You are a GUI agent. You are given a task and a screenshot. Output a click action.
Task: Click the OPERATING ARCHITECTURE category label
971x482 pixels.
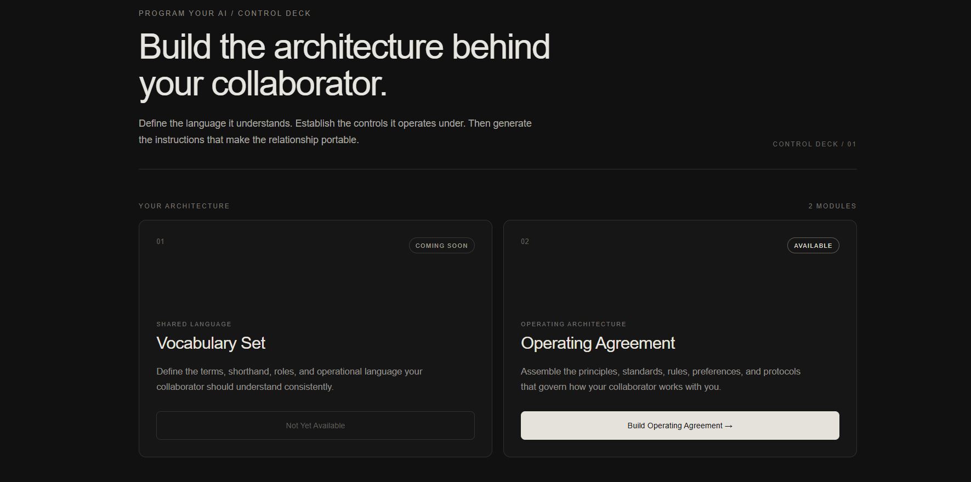(x=573, y=324)
